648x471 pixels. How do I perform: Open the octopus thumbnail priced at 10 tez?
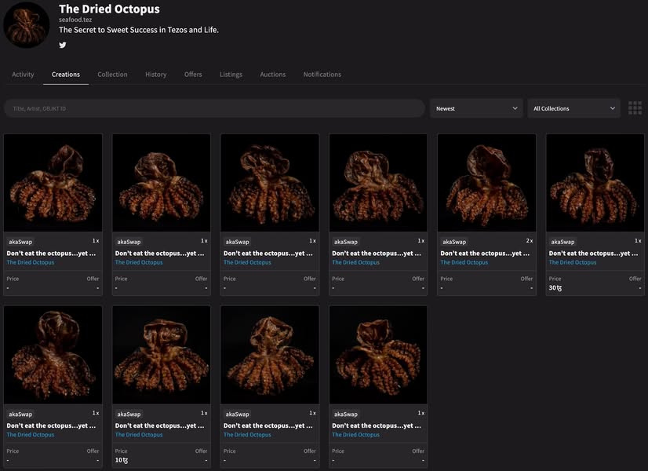(x=161, y=355)
